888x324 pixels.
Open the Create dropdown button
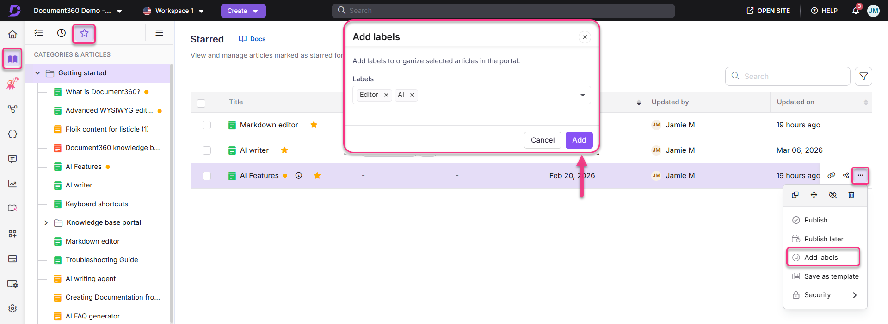[243, 11]
